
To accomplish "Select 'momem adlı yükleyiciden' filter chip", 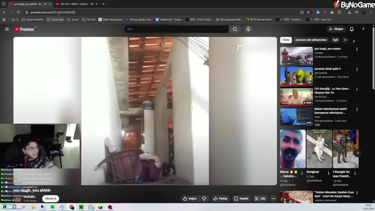I will click(311, 40).
